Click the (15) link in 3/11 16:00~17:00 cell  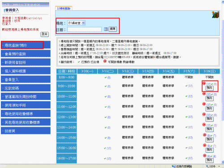point(109,158)
